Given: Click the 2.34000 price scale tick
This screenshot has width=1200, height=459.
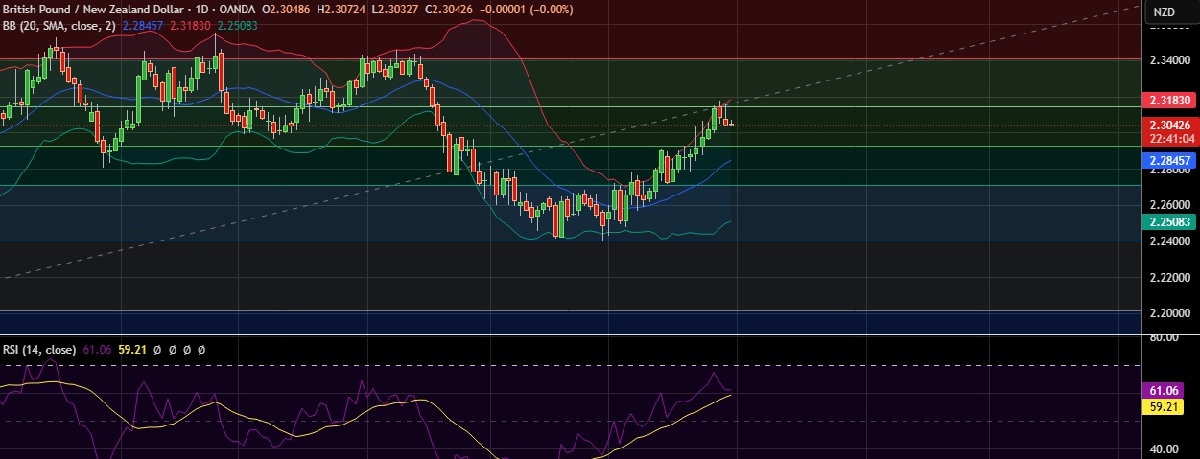Looking at the screenshot, I should coord(1170,59).
